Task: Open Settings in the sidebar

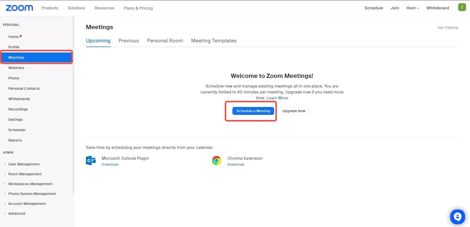Action: pos(15,120)
